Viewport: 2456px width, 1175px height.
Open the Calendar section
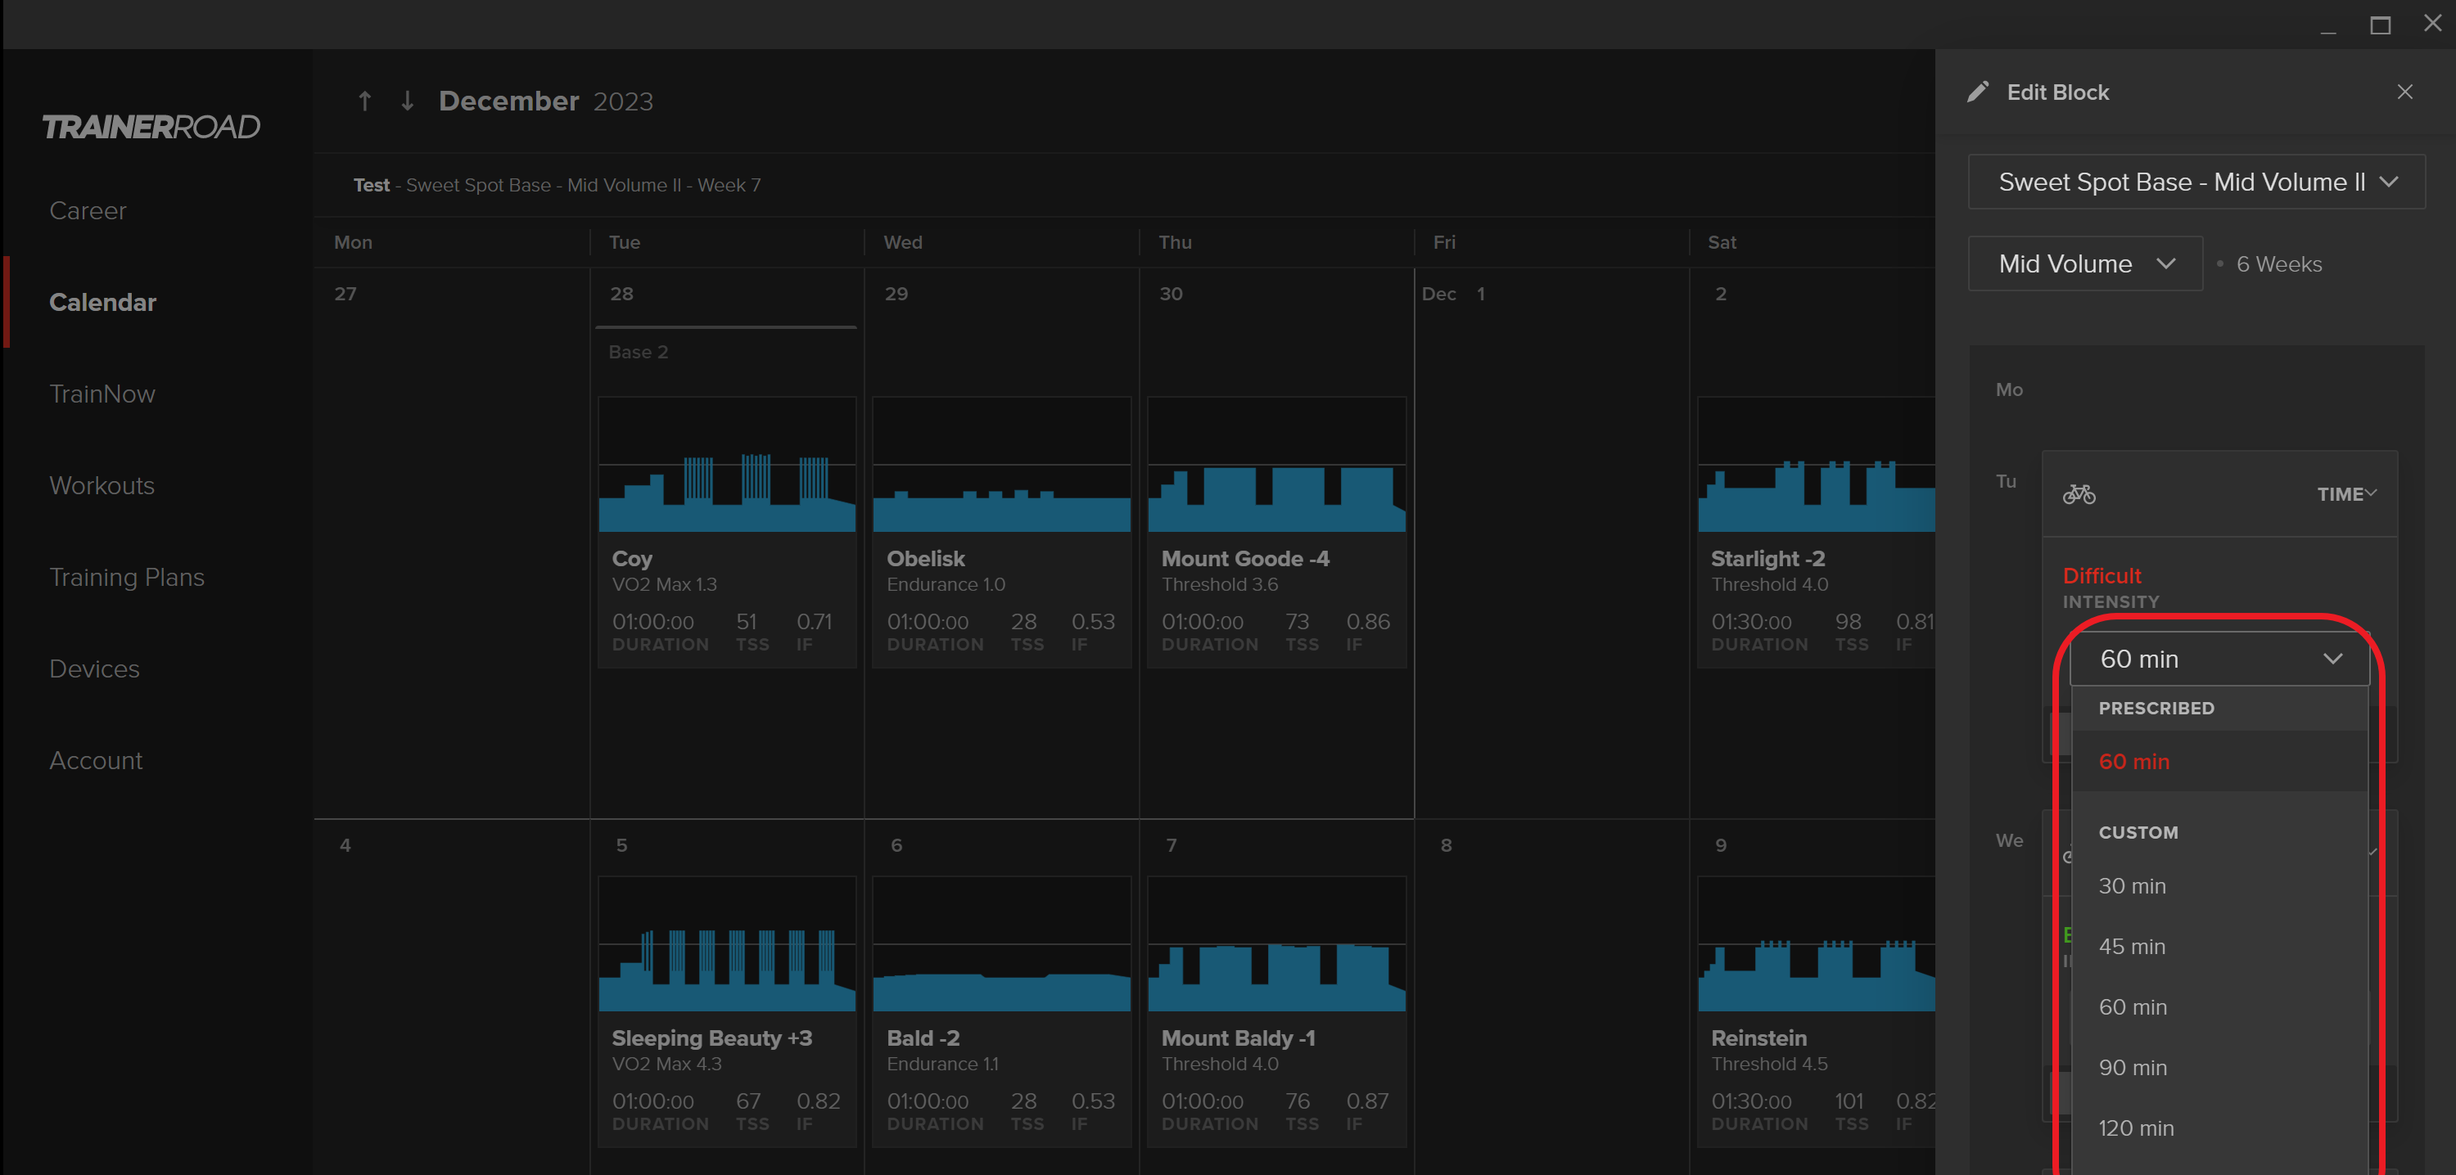pyautogui.click(x=103, y=302)
